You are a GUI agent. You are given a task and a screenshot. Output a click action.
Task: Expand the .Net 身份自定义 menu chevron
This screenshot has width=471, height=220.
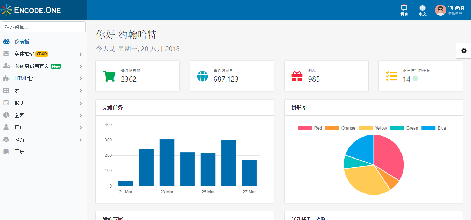tap(81, 66)
